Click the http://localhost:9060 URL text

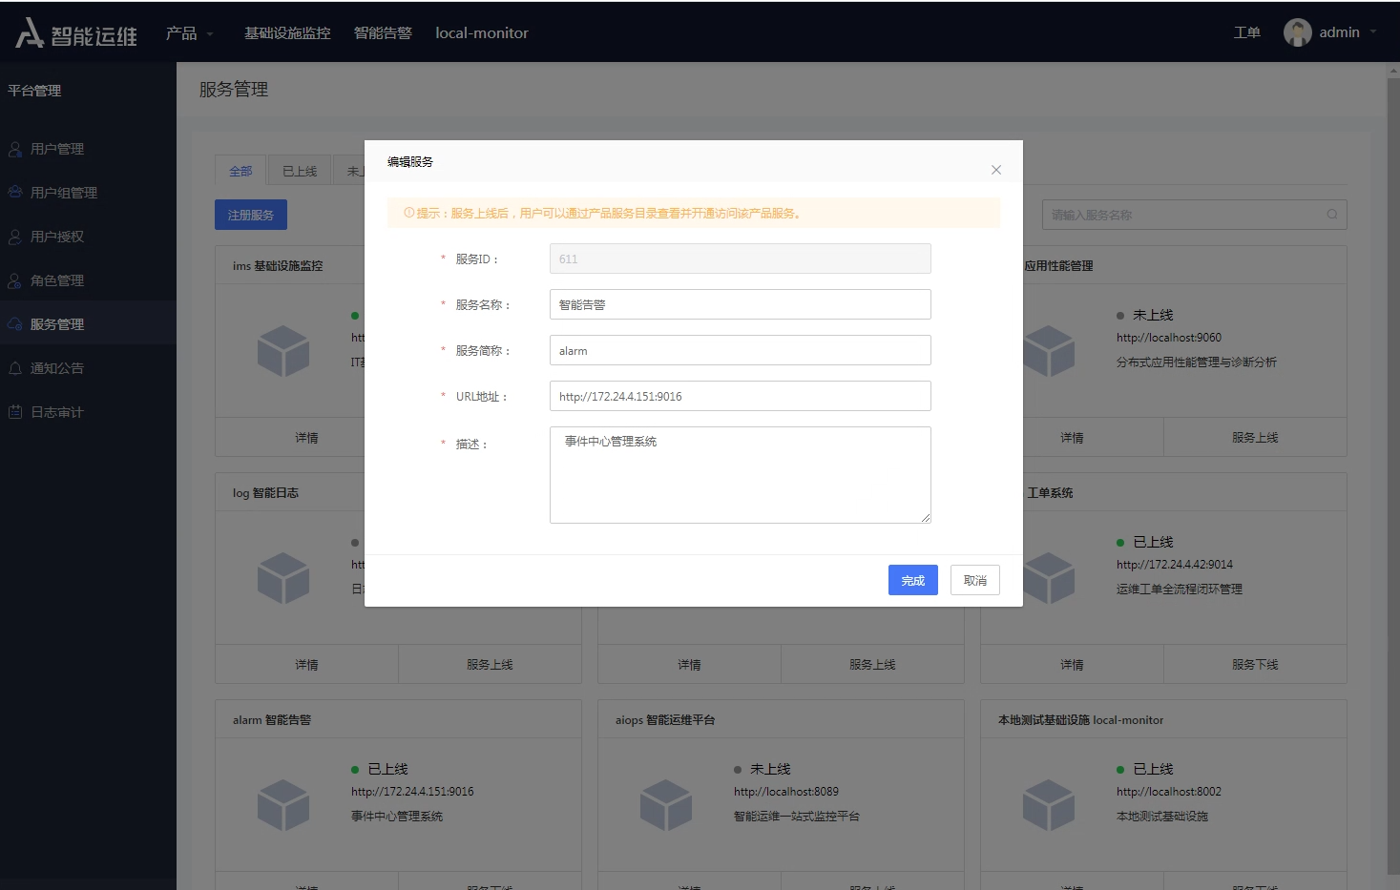coord(1169,338)
